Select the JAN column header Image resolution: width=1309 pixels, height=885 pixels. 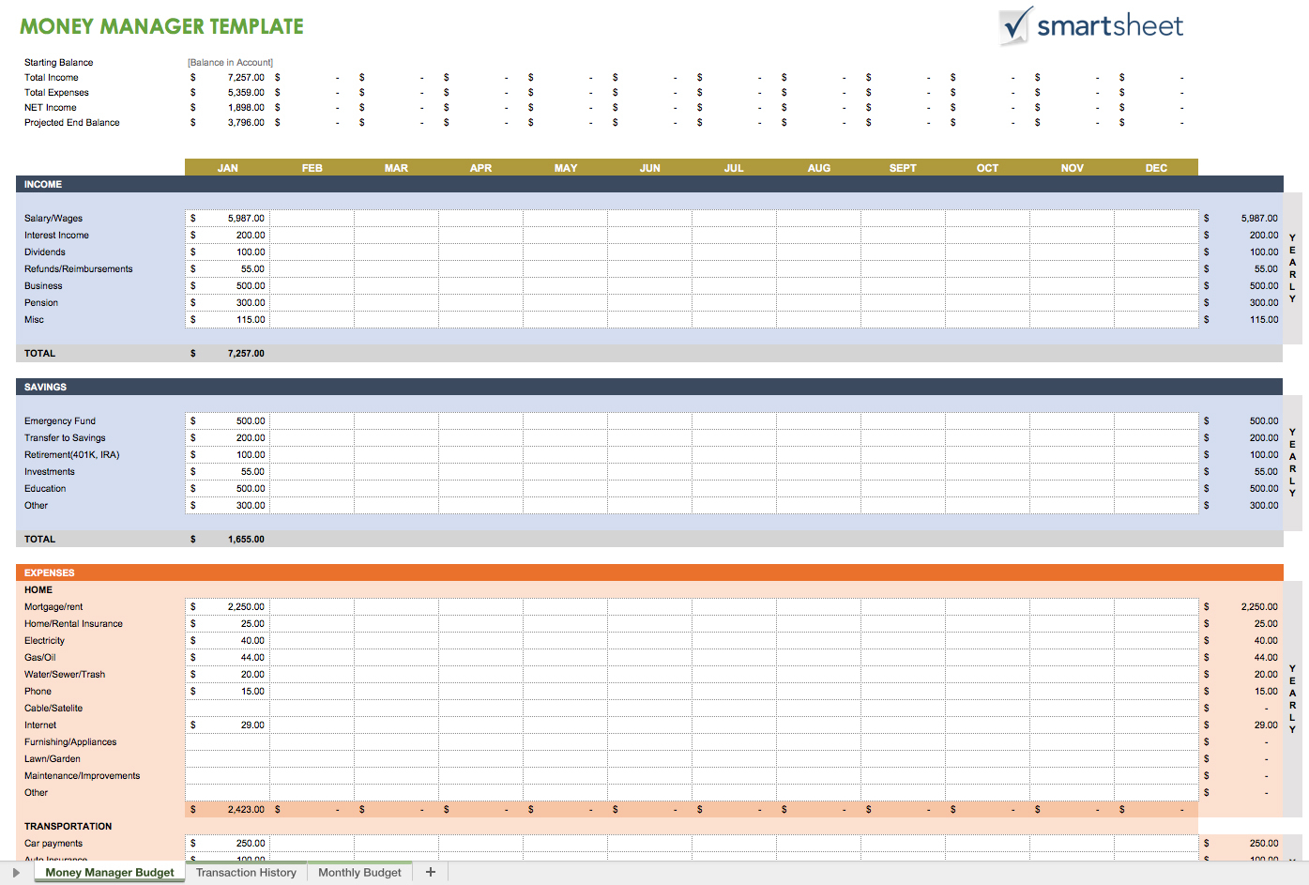pyautogui.click(x=226, y=167)
